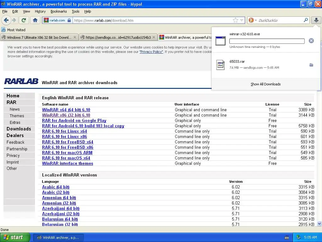Download Azerbaijani (32 bit) localized version

point(61,214)
